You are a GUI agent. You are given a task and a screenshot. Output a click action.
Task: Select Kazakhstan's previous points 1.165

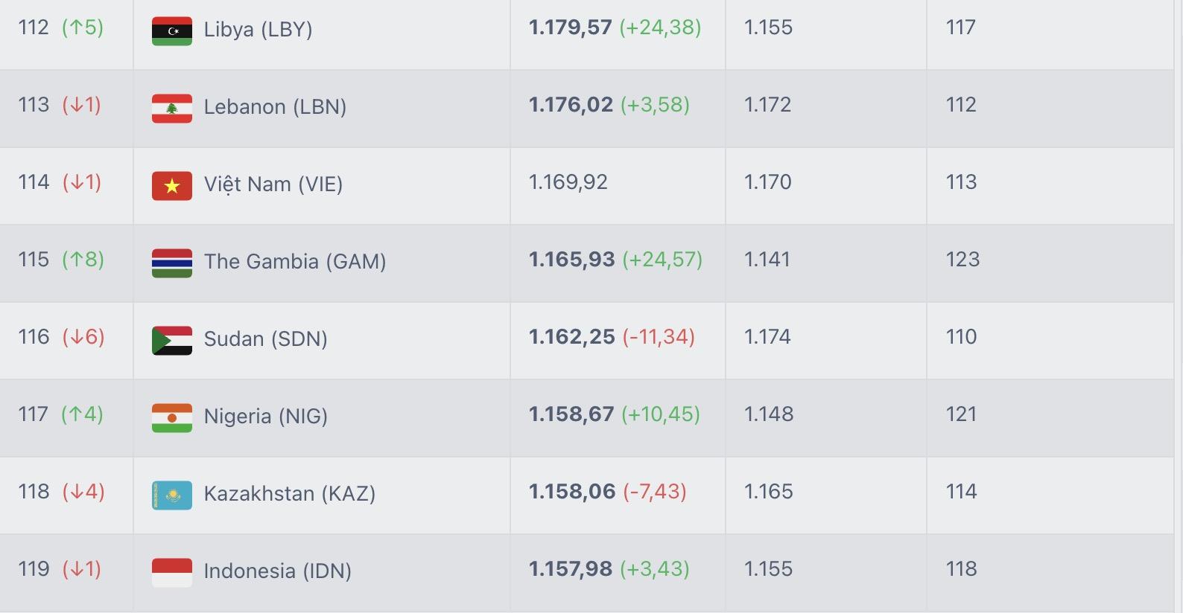click(x=769, y=492)
